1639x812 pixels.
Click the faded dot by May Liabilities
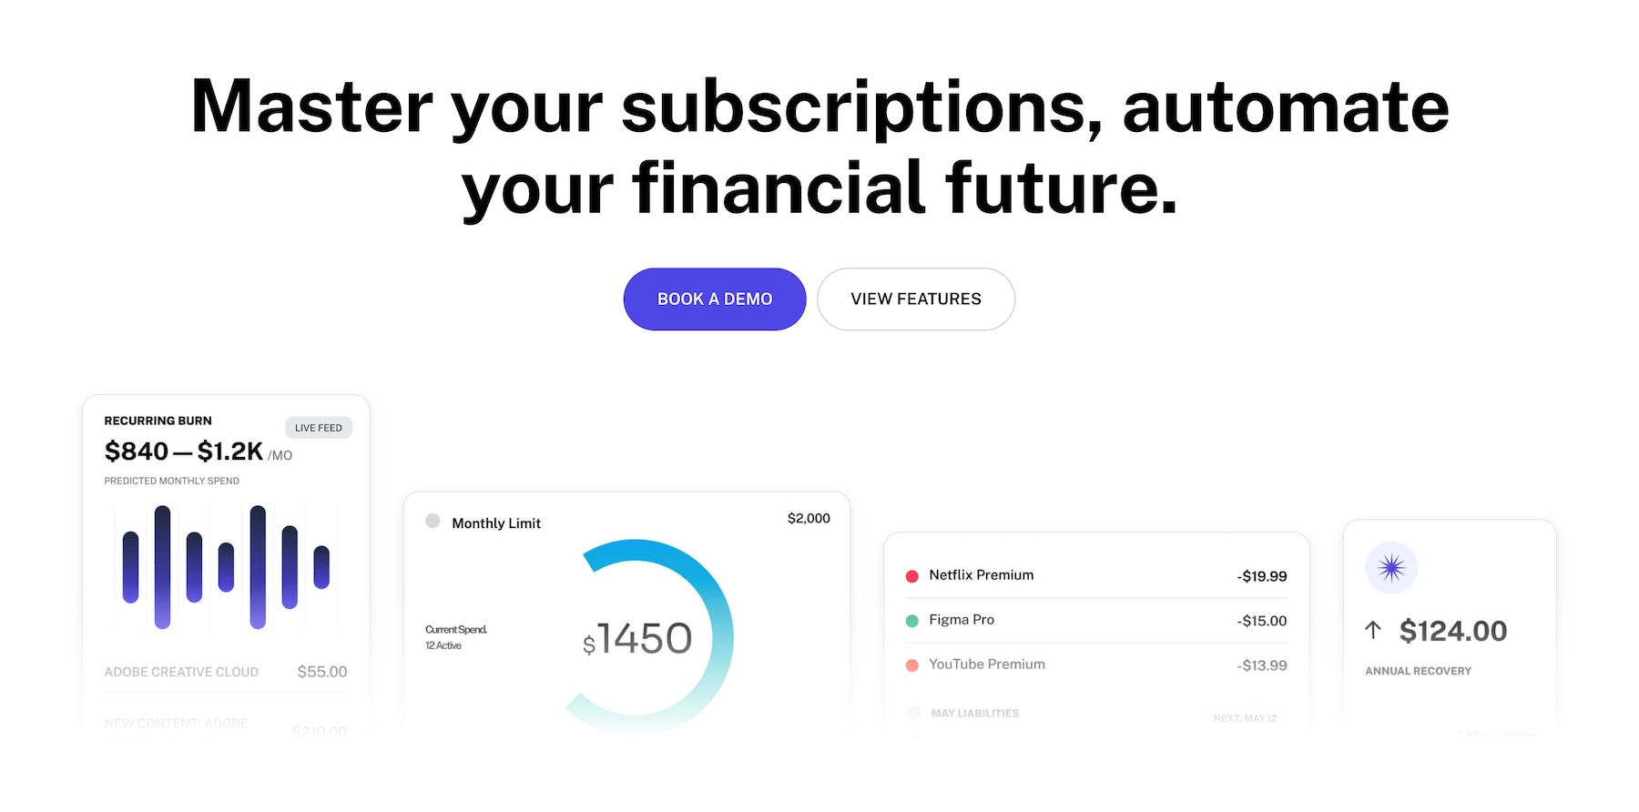[912, 714]
